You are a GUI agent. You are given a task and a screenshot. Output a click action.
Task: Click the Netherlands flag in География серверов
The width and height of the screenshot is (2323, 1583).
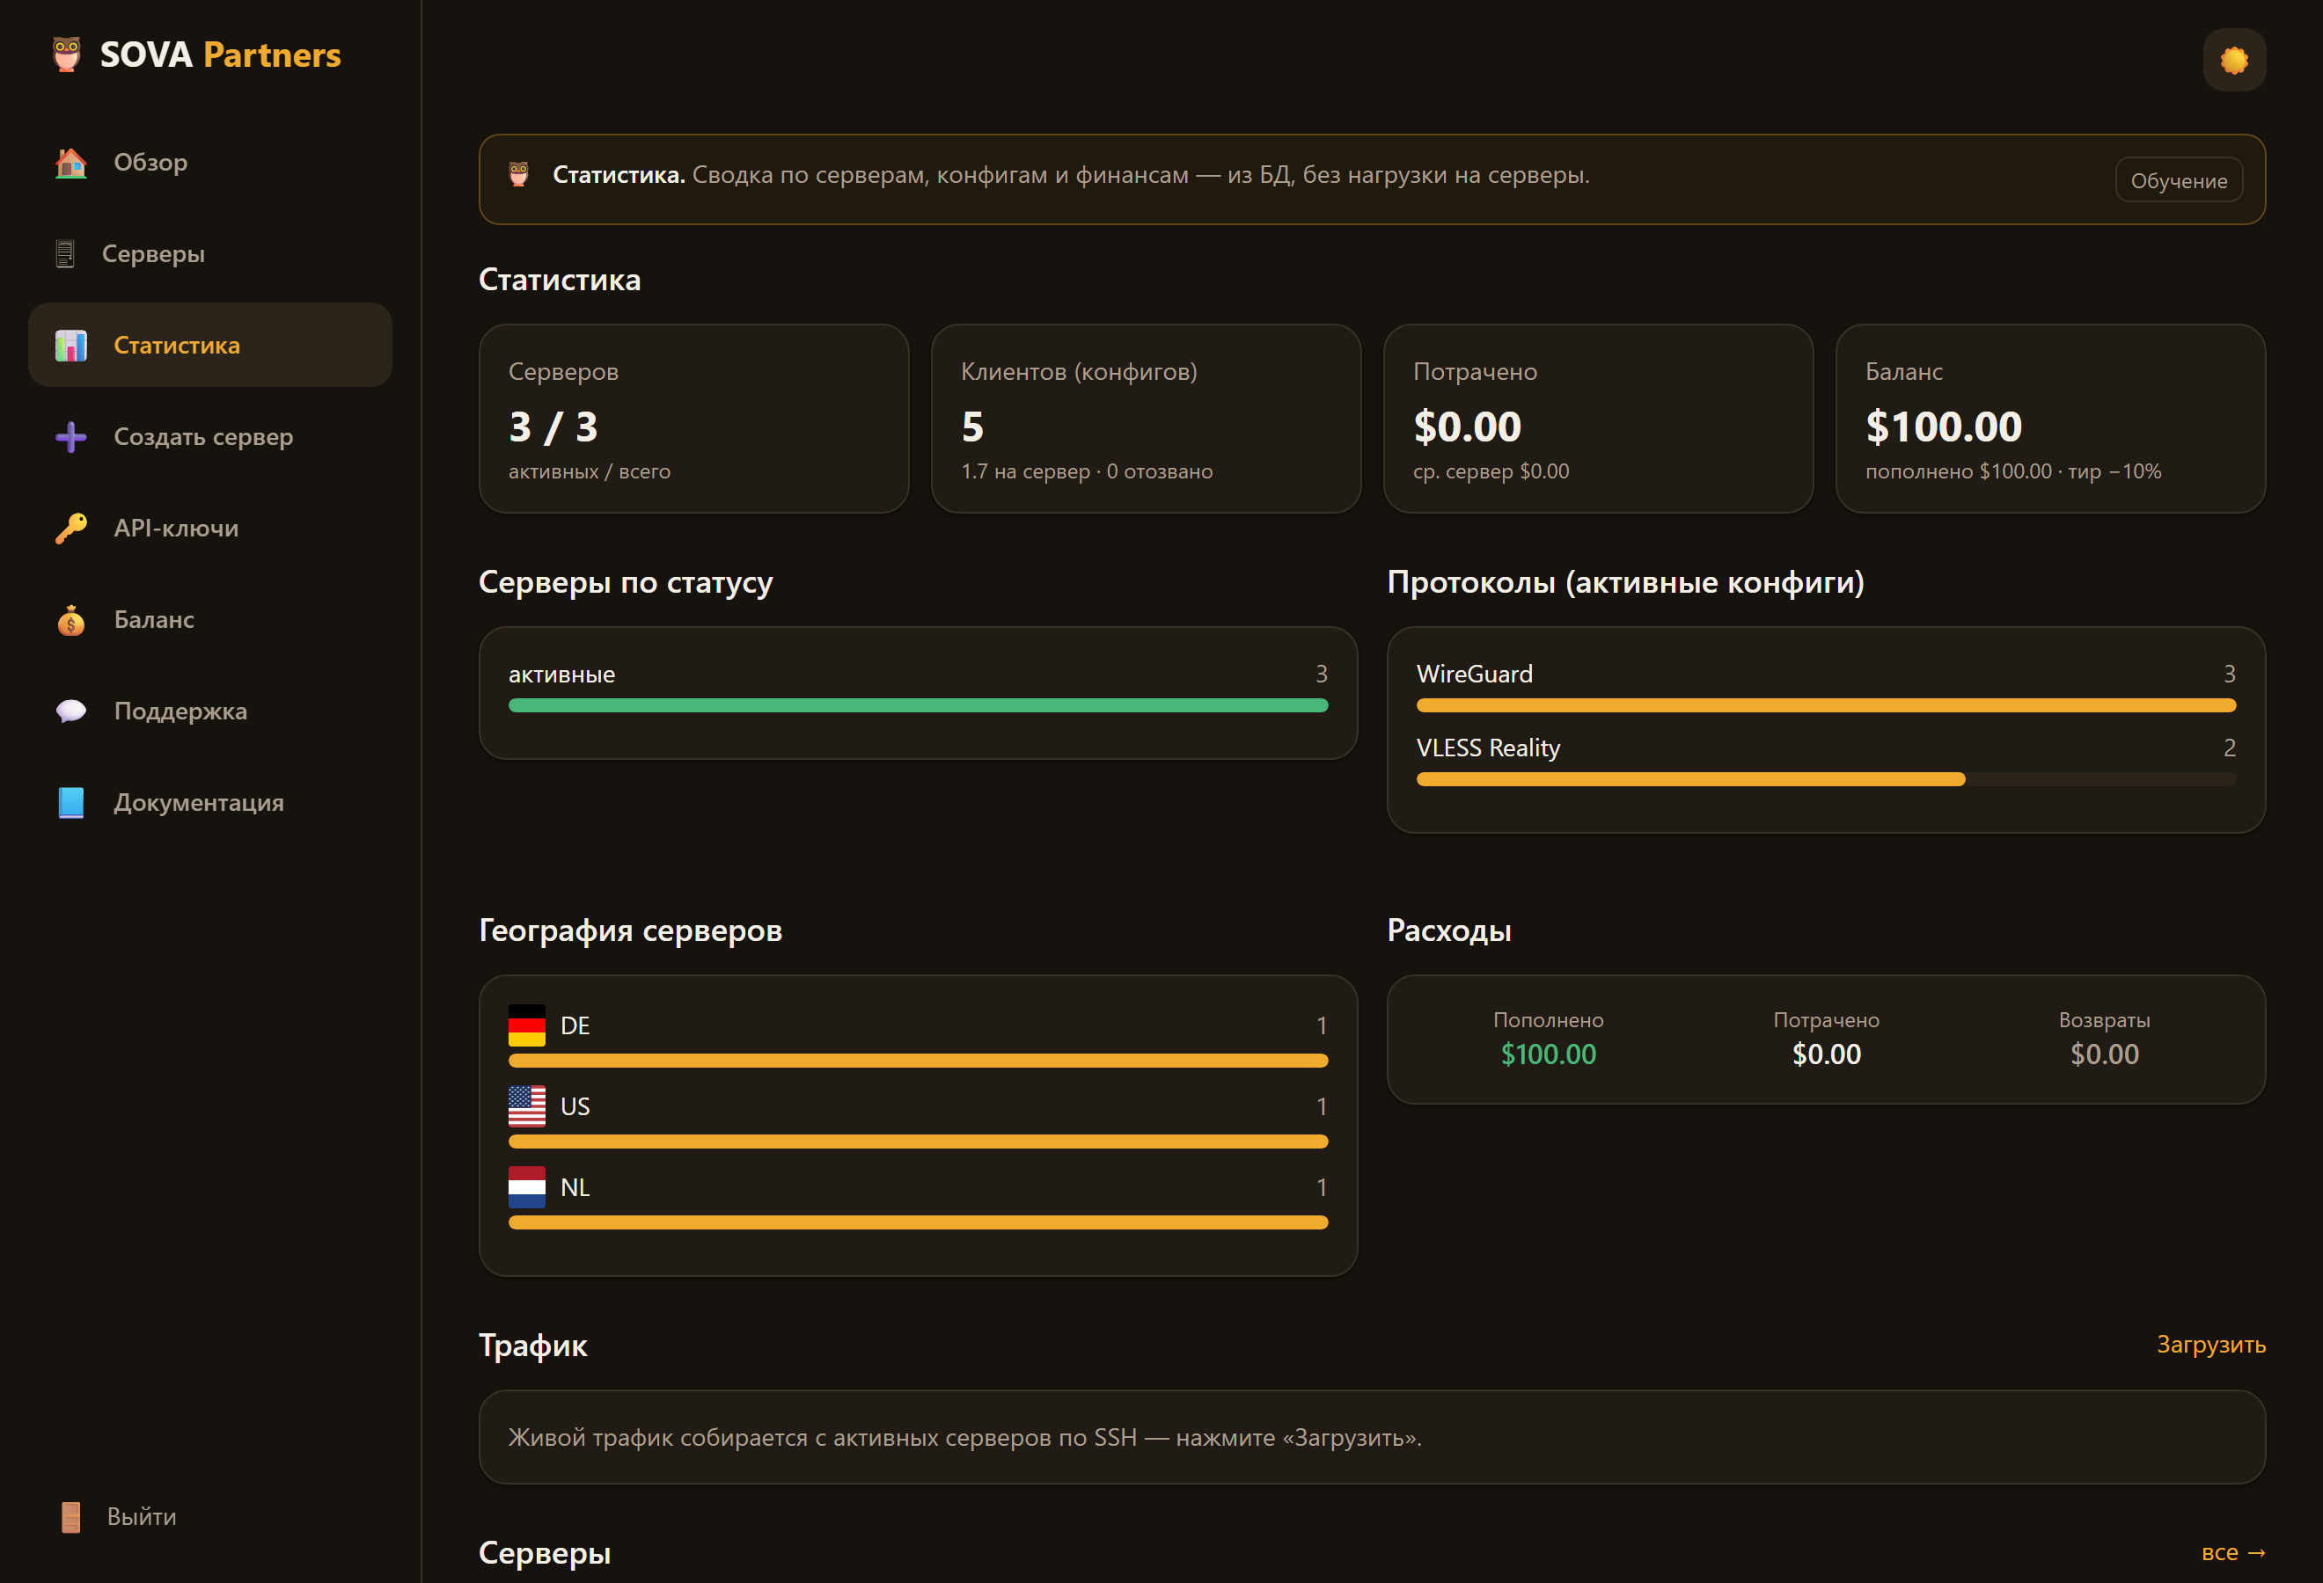coord(527,1187)
